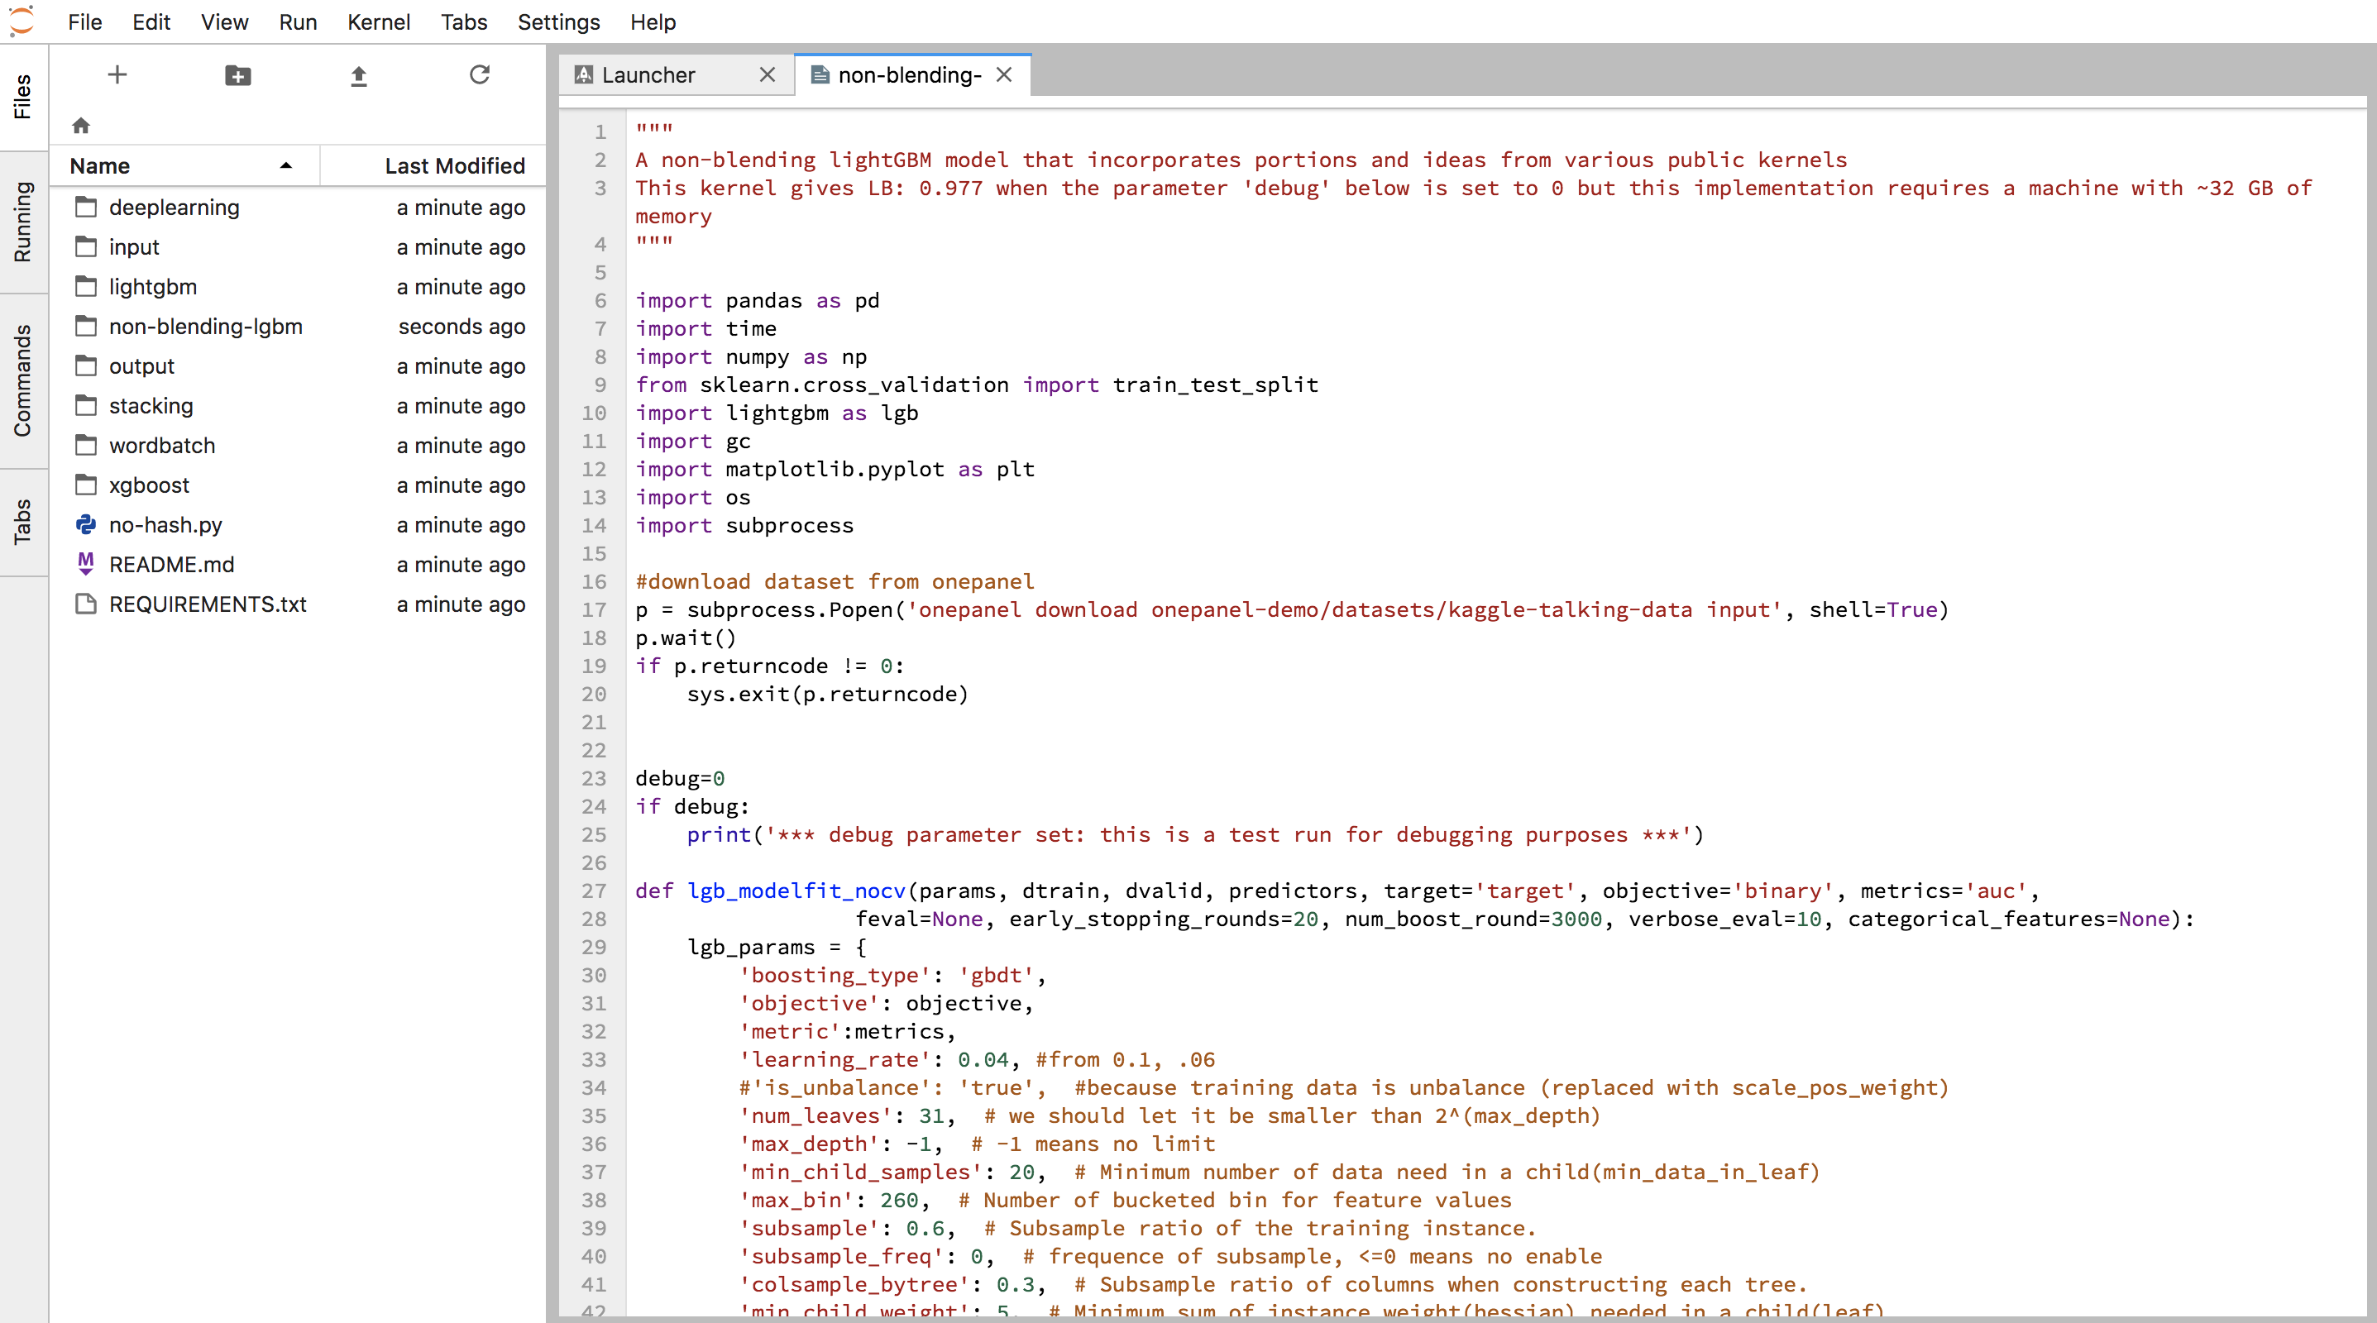Screen dimensions: 2377x1323
Task: Open the Kernel menu
Action: (378, 22)
